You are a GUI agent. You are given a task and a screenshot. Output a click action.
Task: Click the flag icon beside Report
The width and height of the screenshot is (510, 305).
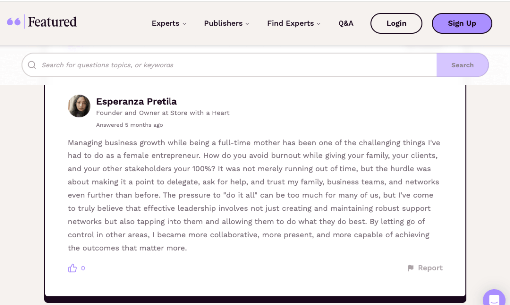tap(411, 268)
